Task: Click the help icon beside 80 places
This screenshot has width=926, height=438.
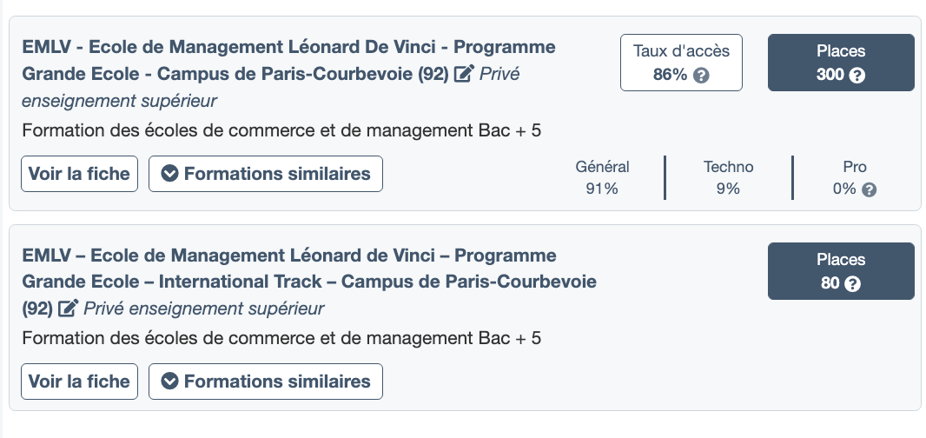Action: tap(852, 284)
